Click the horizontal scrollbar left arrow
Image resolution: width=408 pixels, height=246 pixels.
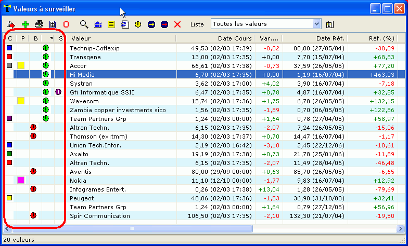[x=8, y=228]
